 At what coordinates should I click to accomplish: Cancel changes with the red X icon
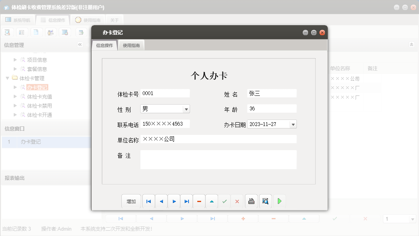(x=237, y=201)
